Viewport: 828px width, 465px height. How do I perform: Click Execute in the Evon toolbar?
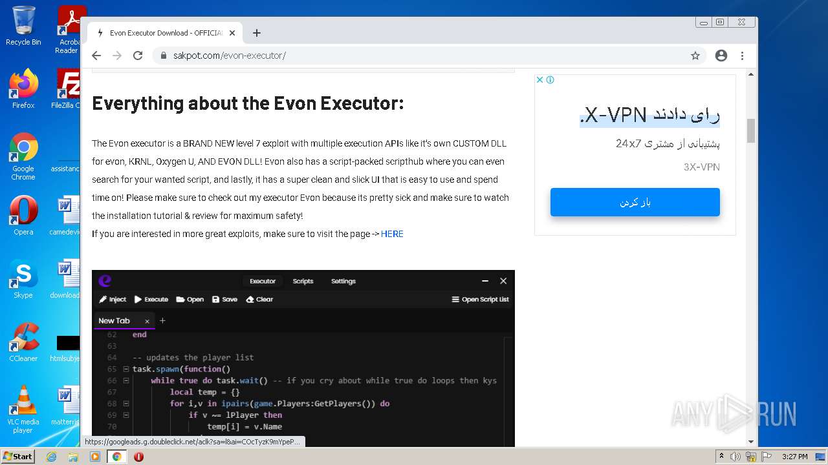point(151,299)
